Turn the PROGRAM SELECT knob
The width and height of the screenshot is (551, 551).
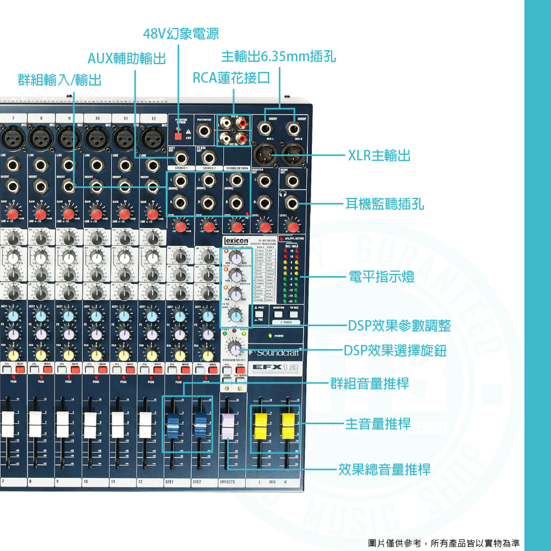235,349
